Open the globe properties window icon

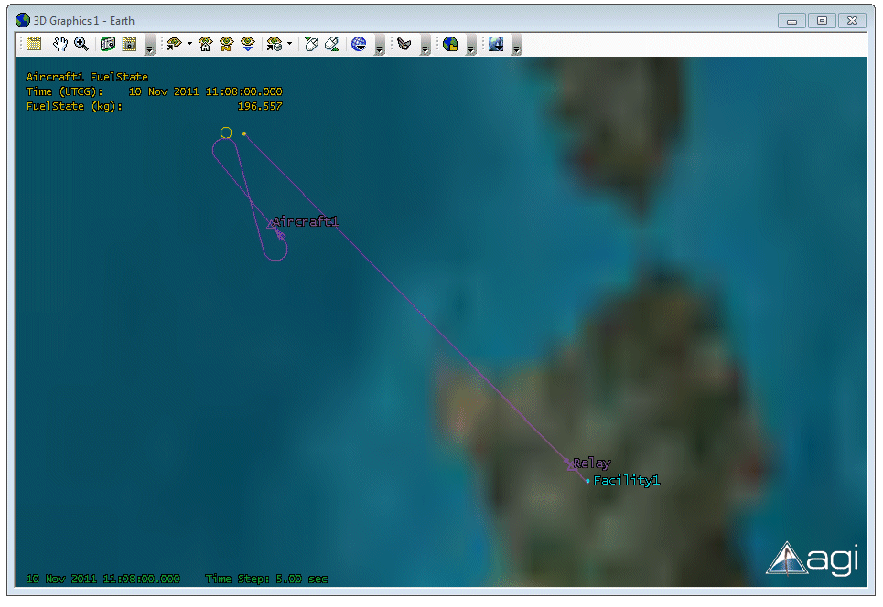coord(34,44)
